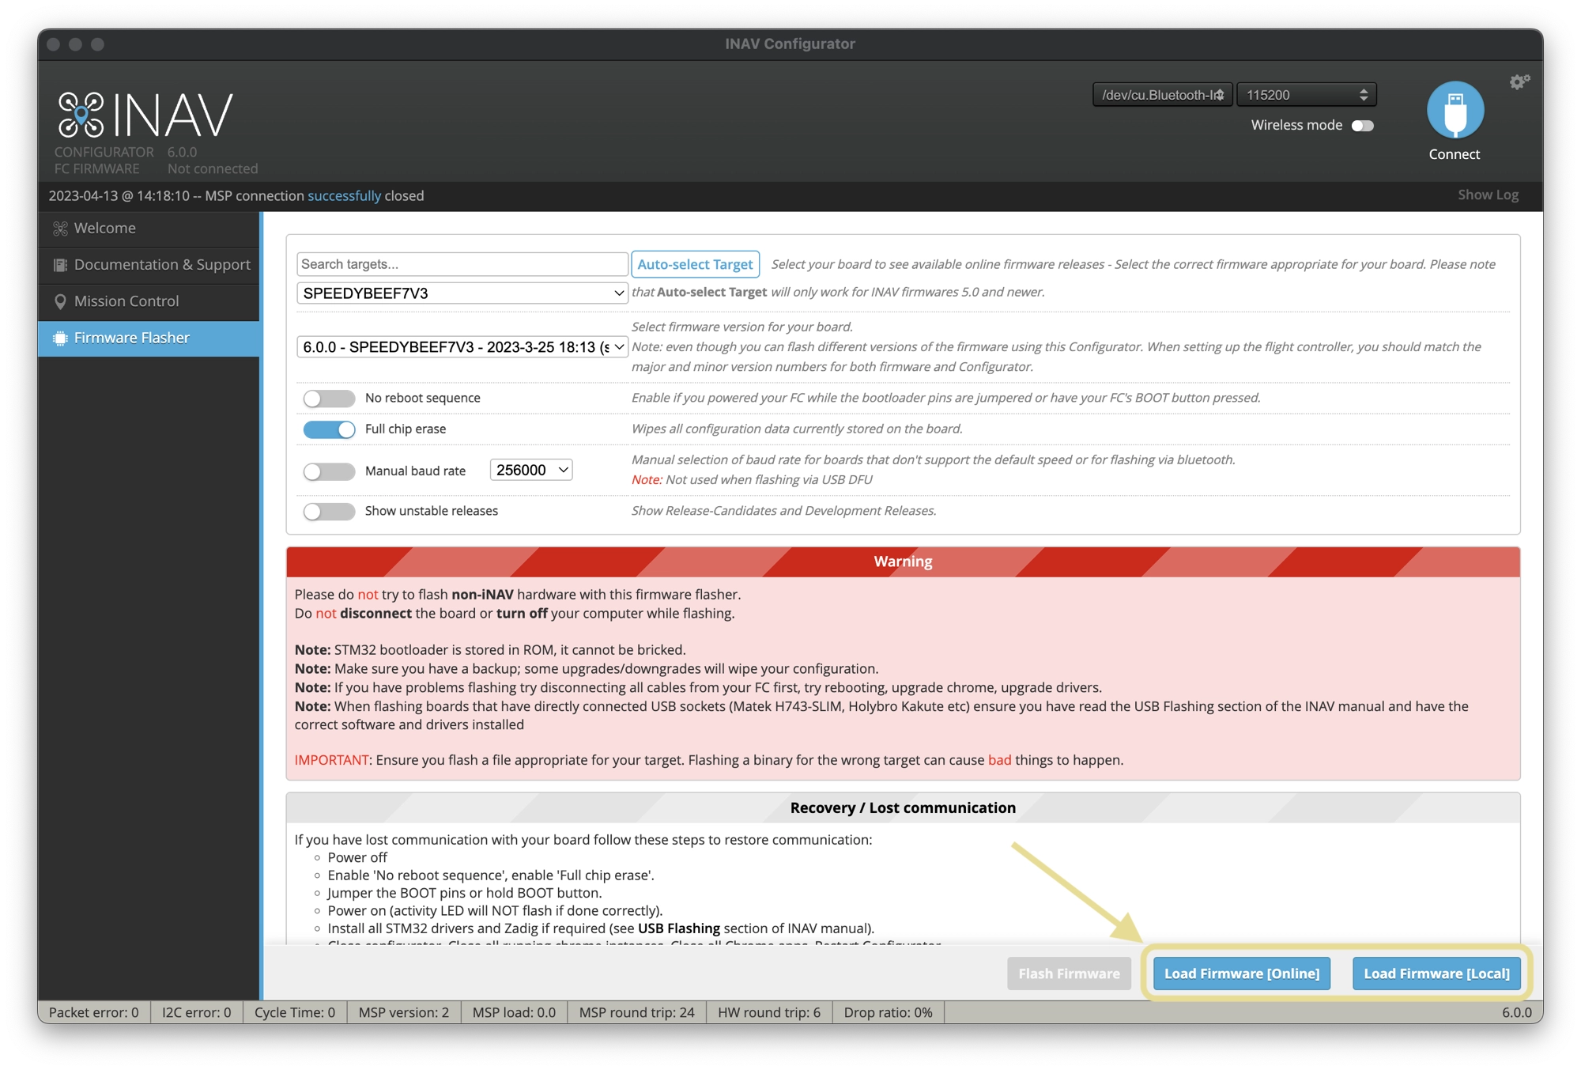This screenshot has height=1070, width=1581.
Task: Click the Firmware Flasher sidebar icon
Action: pyautogui.click(x=57, y=337)
